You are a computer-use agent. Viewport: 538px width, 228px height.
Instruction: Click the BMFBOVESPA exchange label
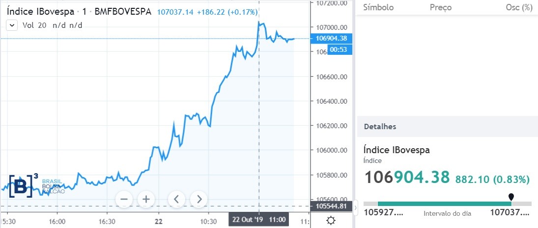(123, 11)
